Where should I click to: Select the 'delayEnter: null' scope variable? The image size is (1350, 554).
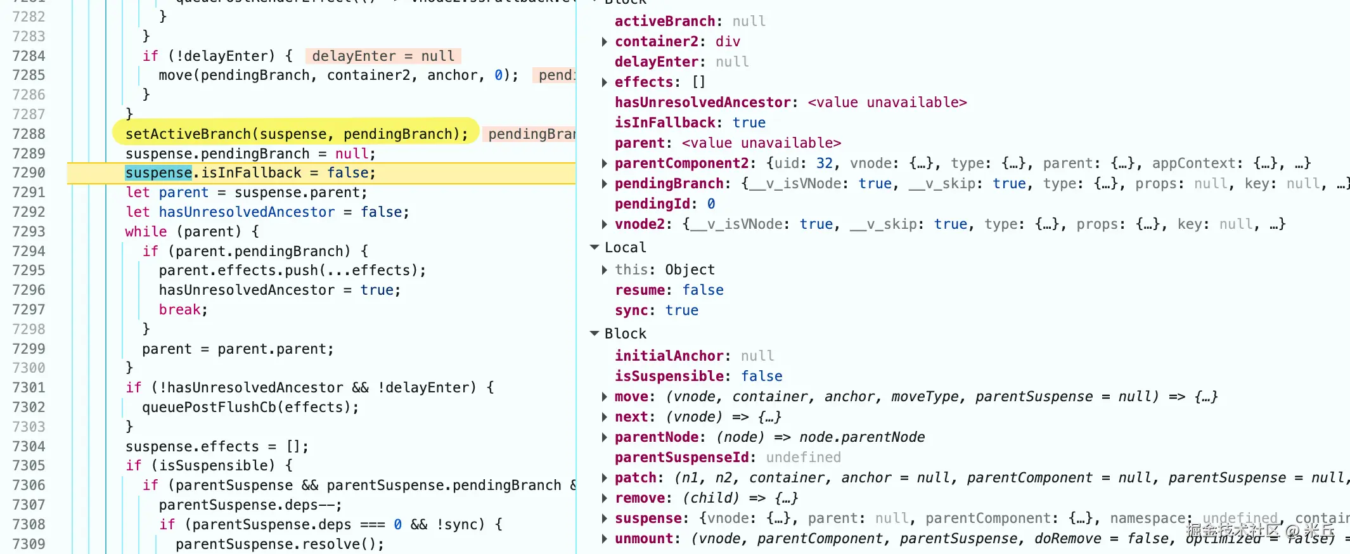[x=682, y=62]
